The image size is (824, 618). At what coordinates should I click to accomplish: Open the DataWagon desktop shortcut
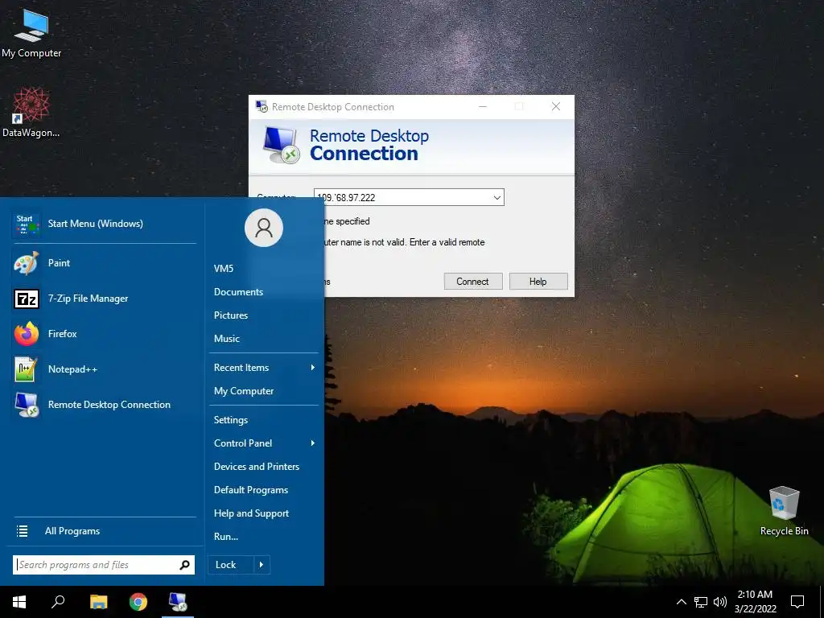click(31, 112)
